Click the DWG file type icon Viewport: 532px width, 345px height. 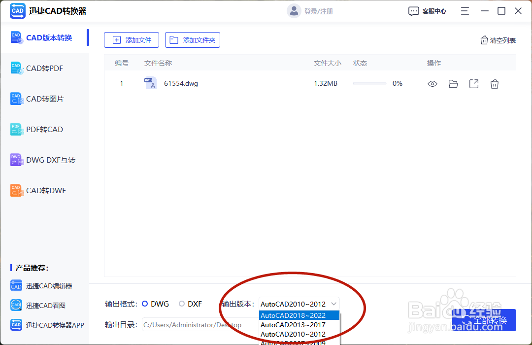150,83
